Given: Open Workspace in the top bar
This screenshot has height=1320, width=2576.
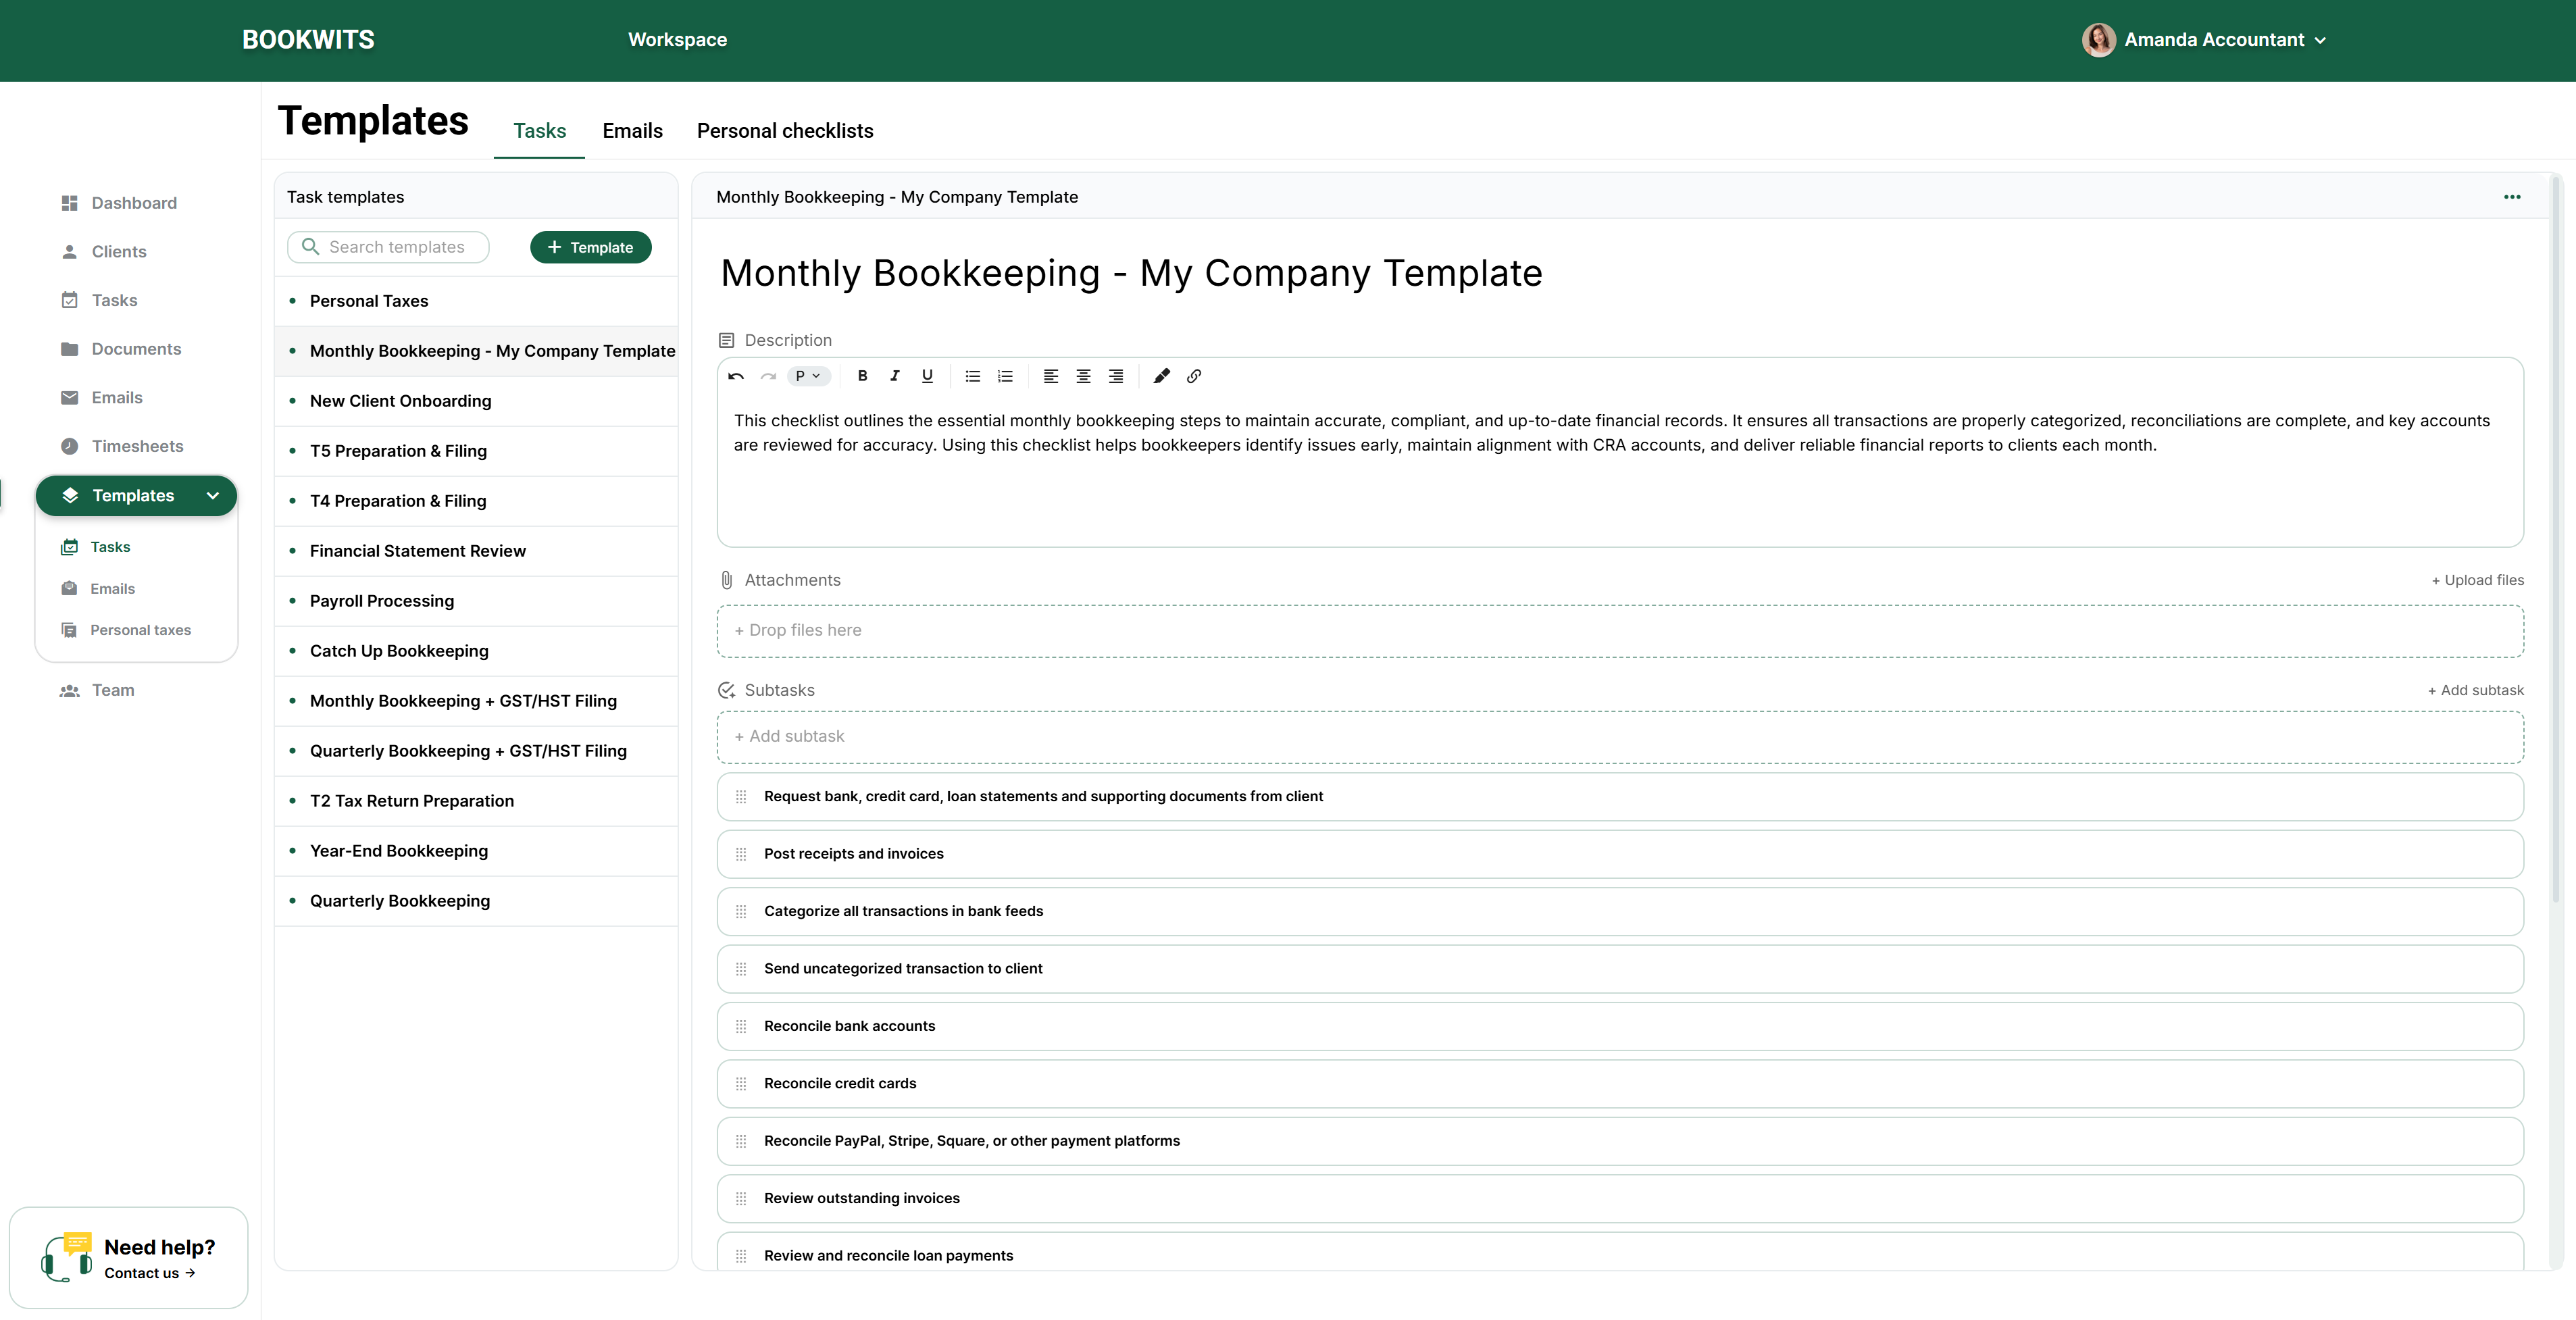Looking at the screenshot, I should 677,40.
